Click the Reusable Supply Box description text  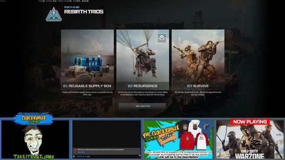tap(87, 93)
